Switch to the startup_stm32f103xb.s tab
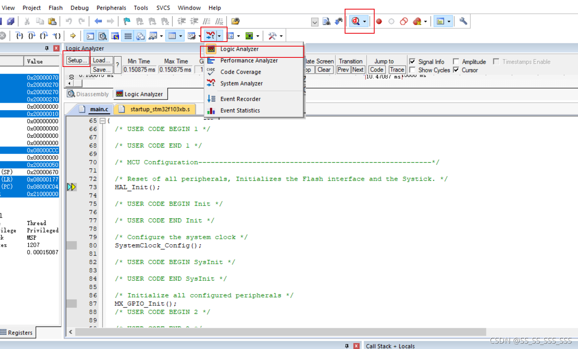This screenshot has width=578, height=349. [155, 109]
